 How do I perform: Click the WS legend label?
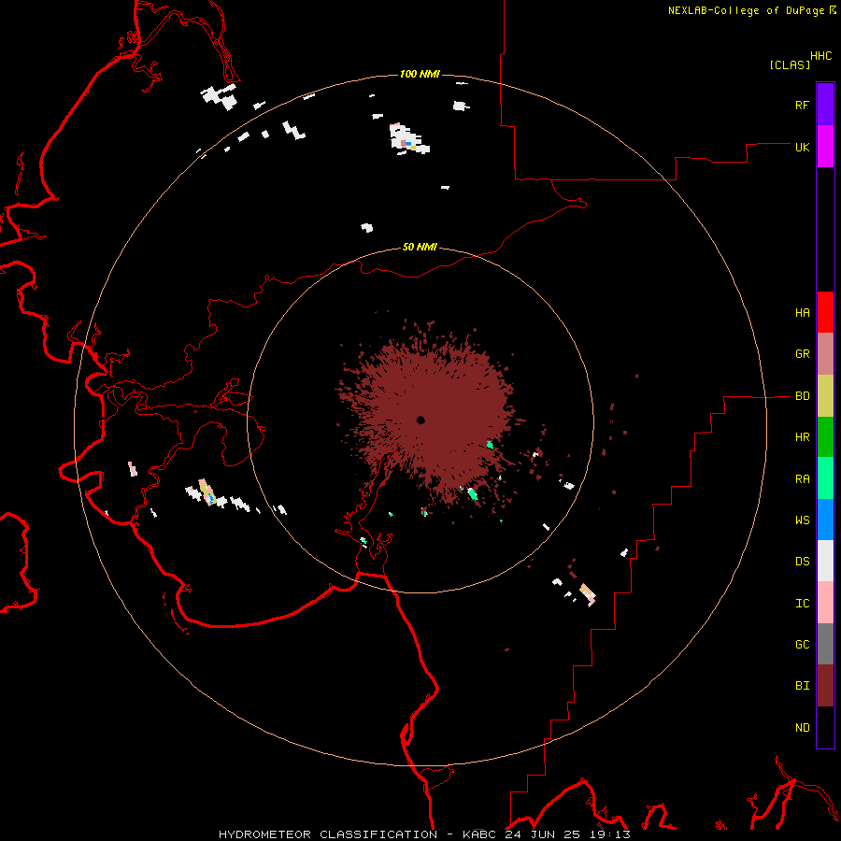[x=802, y=520]
